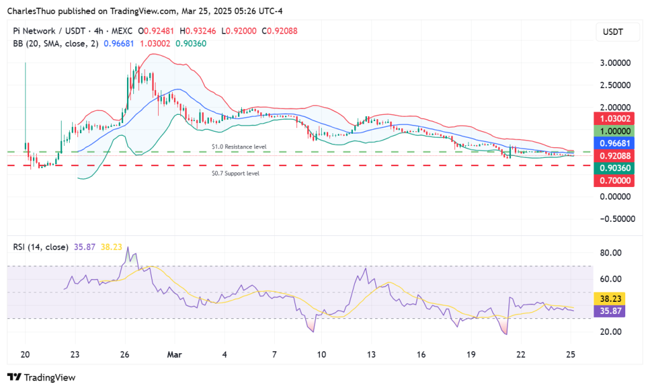Click the Mar label on the time axis
Screen dimensions: 650x390
coord(175,355)
